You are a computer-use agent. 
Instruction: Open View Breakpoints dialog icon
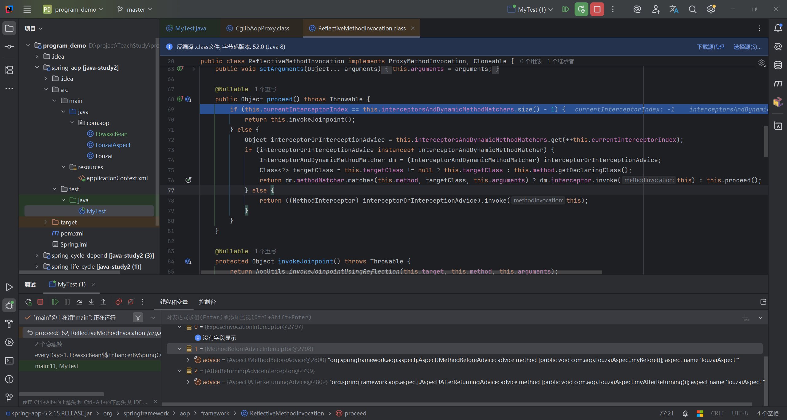click(x=119, y=302)
